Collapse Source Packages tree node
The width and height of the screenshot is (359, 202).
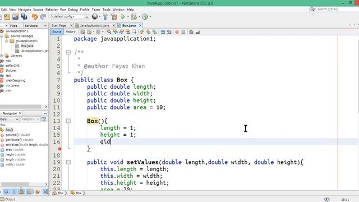click(x=2, y=36)
